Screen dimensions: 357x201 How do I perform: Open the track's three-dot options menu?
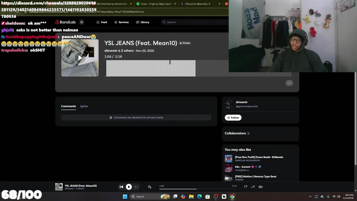point(289,83)
